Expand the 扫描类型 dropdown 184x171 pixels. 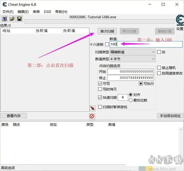[132, 52]
